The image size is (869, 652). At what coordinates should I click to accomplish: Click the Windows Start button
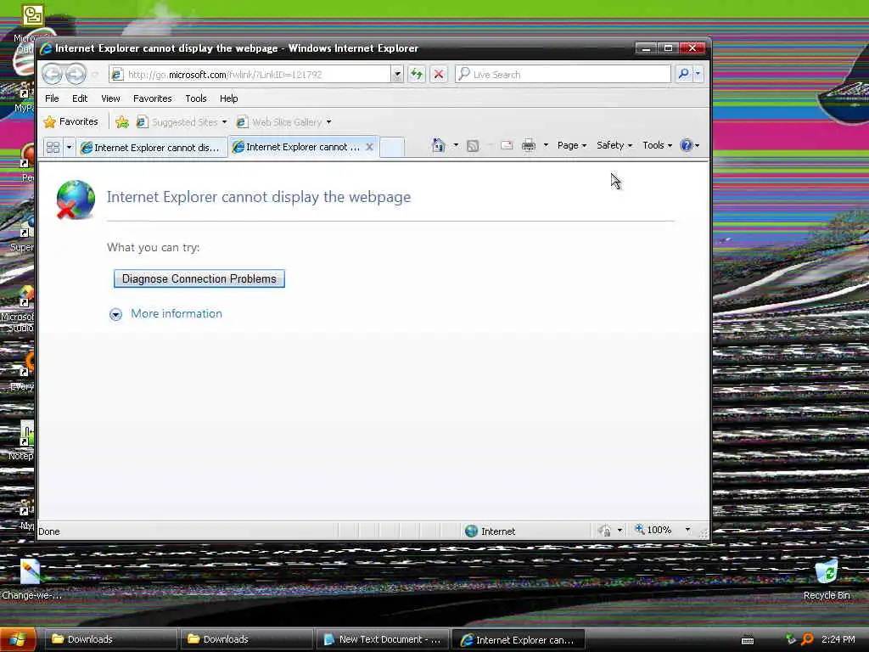(18, 639)
